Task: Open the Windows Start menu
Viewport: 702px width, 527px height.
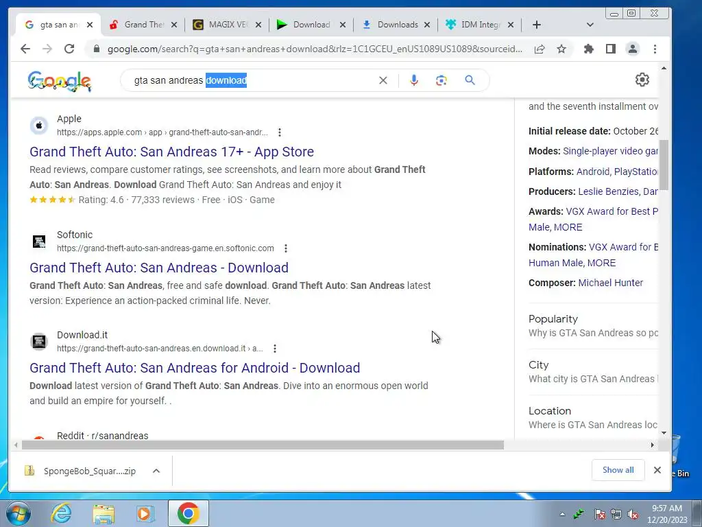Action: [x=18, y=513]
